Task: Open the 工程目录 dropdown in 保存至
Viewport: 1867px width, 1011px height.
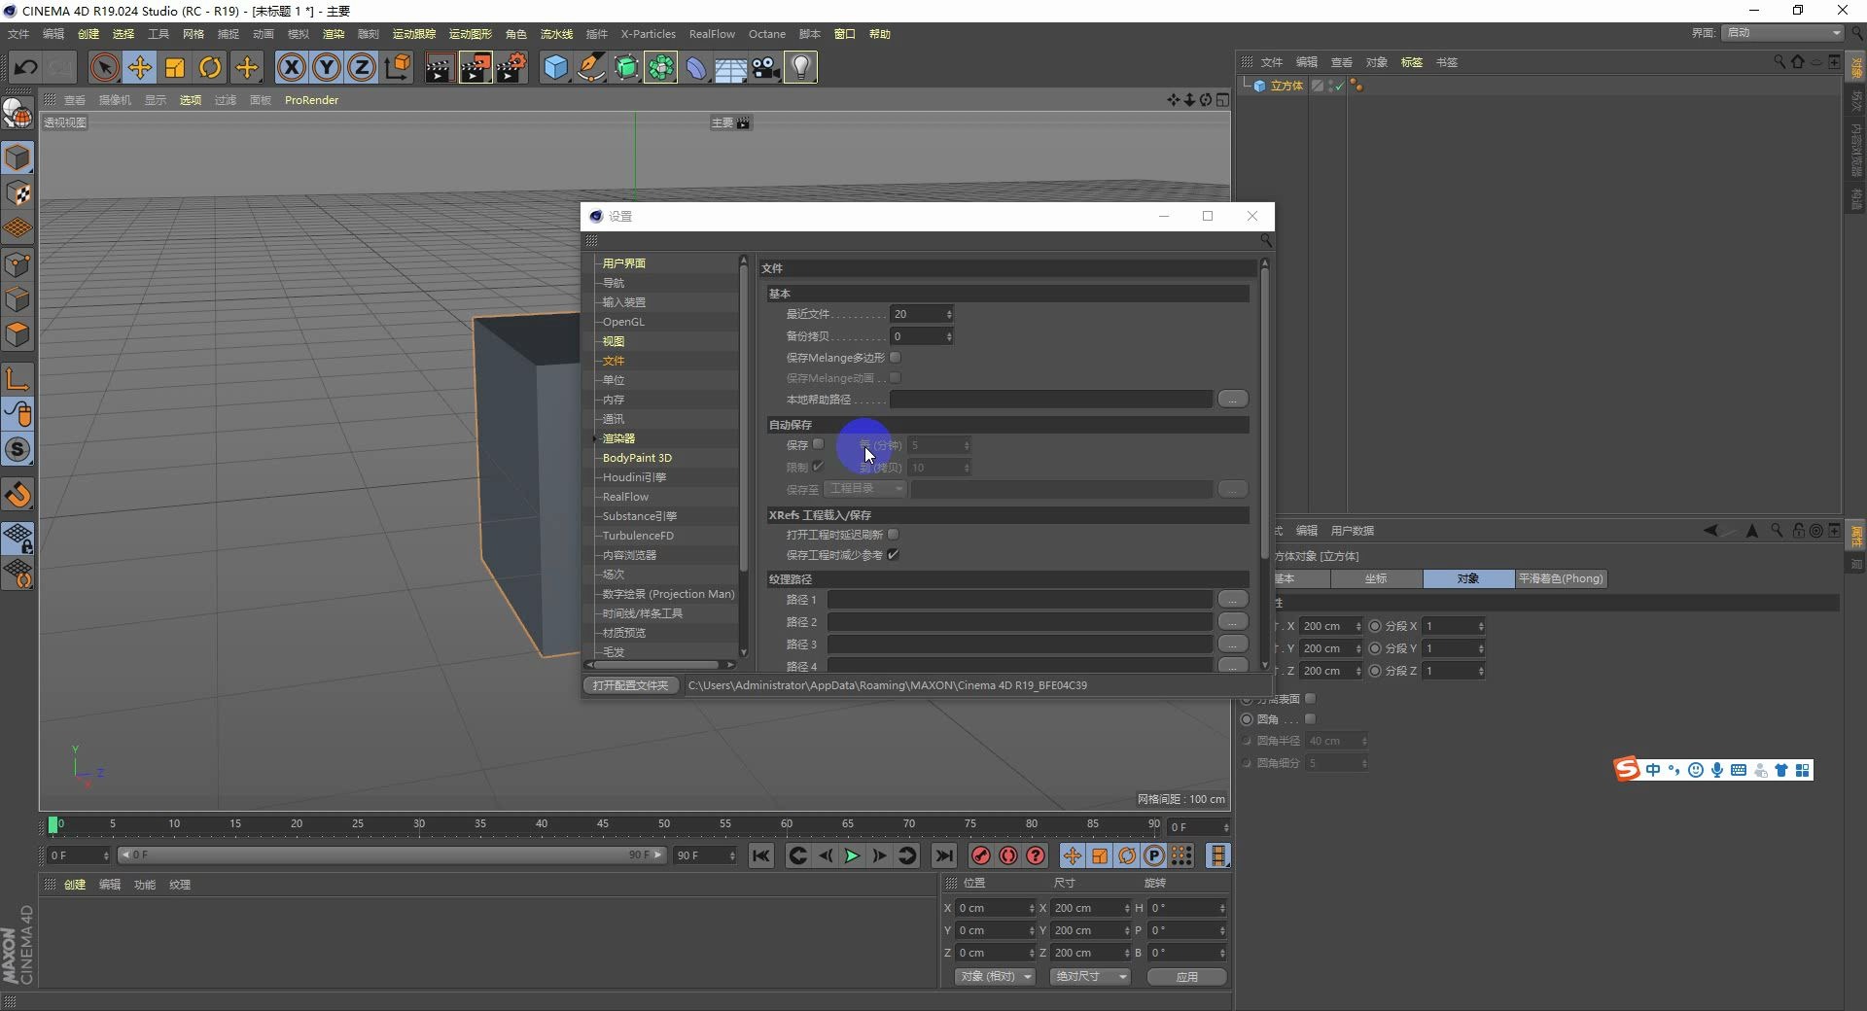Action: (865, 489)
